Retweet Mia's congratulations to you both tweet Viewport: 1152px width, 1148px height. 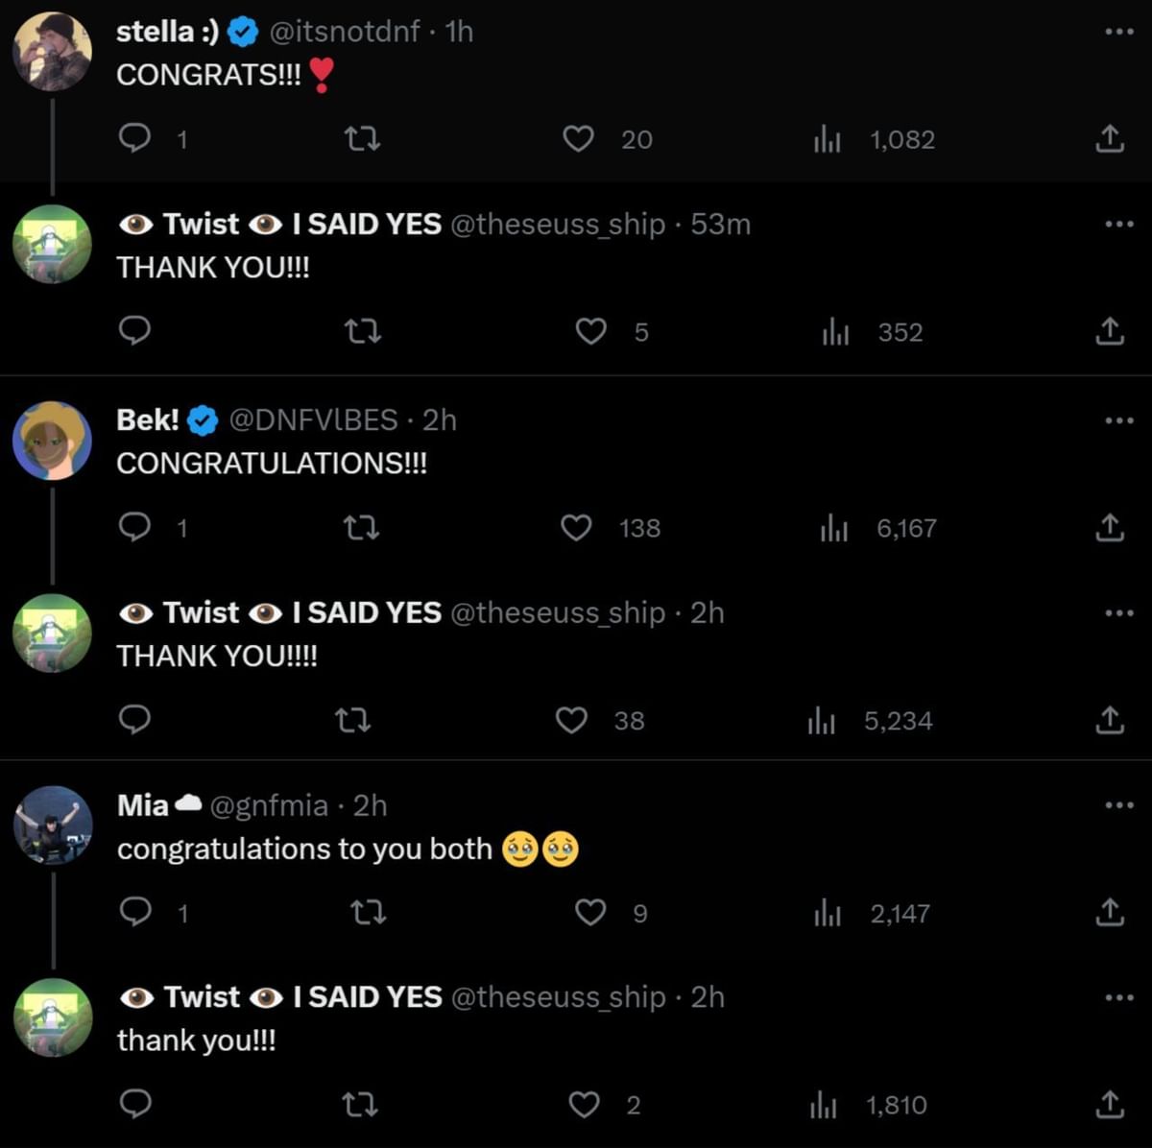coord(369,912)
